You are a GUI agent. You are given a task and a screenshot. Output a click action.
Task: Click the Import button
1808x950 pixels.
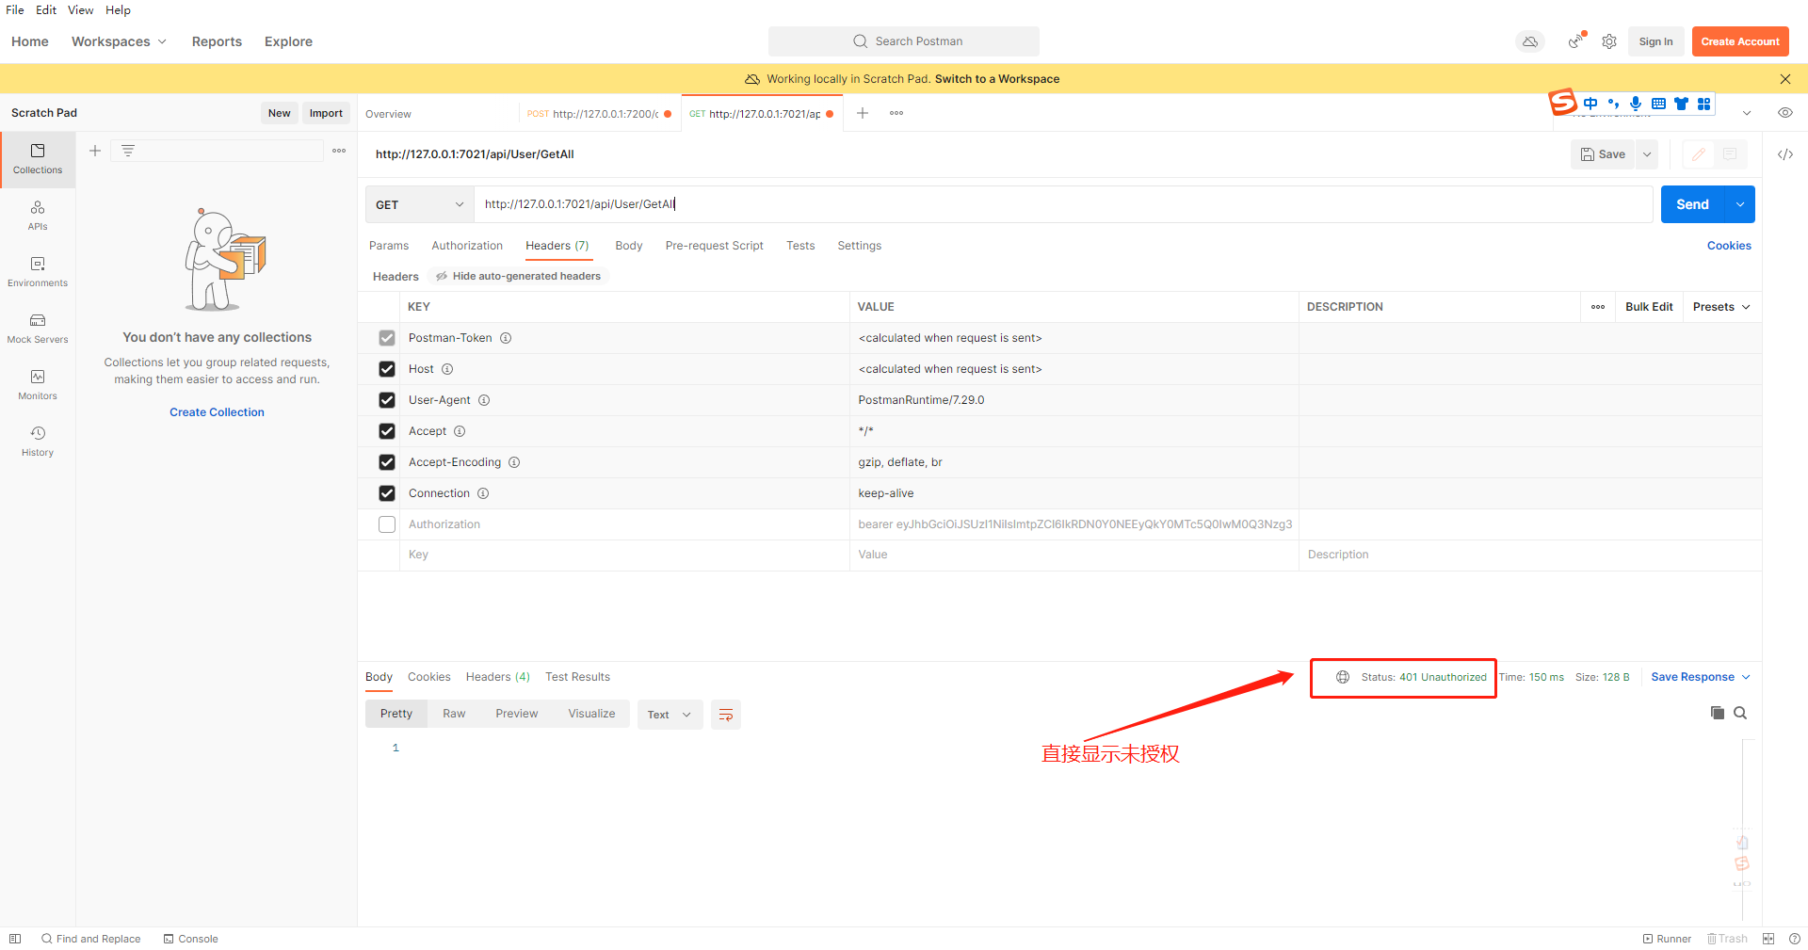point(326,113)
